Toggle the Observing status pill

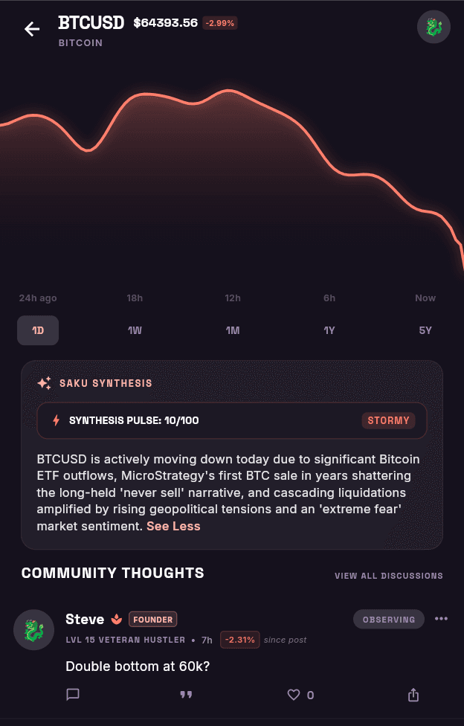point(388,620)
